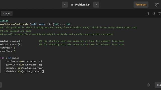Click on 'maxSub = max(maxSub,currMax)' line
This screenshot has height=90, width=161.
click(x=24, y=68)
